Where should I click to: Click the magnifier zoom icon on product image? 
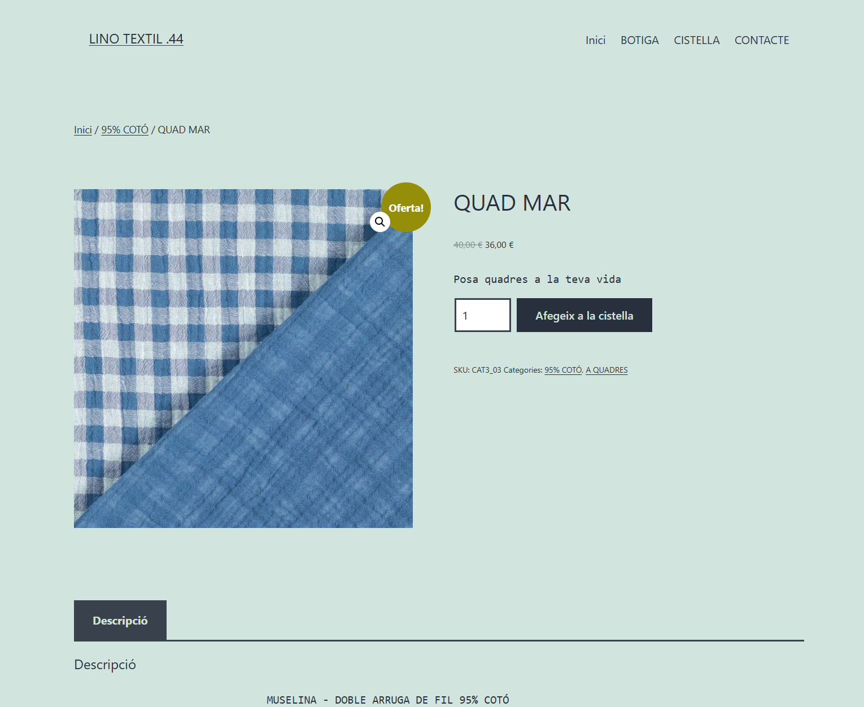380,222
